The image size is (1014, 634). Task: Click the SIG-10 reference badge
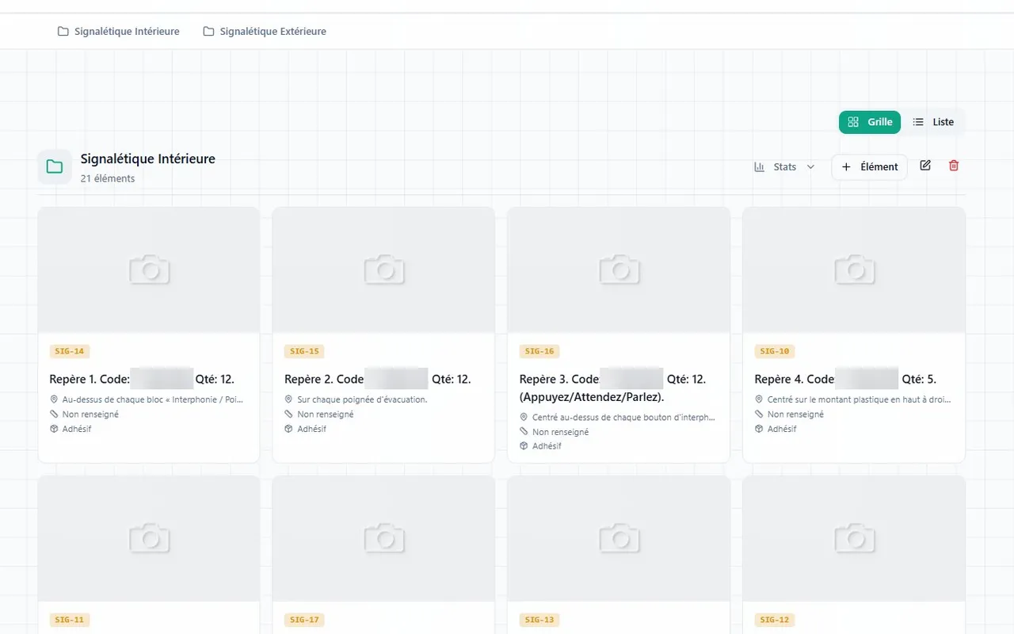click(x=775, y=351)
